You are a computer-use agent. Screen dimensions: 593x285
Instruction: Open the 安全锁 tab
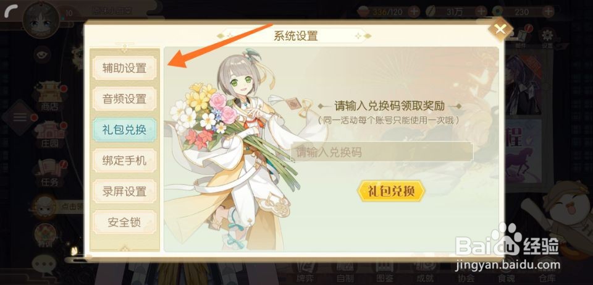(124, 222)
